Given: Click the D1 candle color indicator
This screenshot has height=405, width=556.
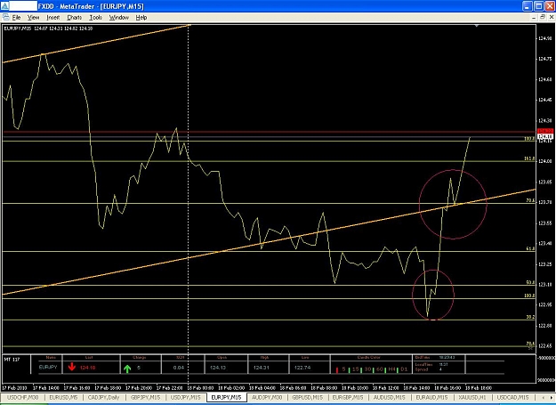Looking at the screenshot, I should point(404,369).
